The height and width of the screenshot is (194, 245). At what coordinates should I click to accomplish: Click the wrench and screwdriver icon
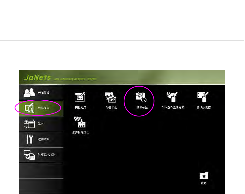pos(29,139)
